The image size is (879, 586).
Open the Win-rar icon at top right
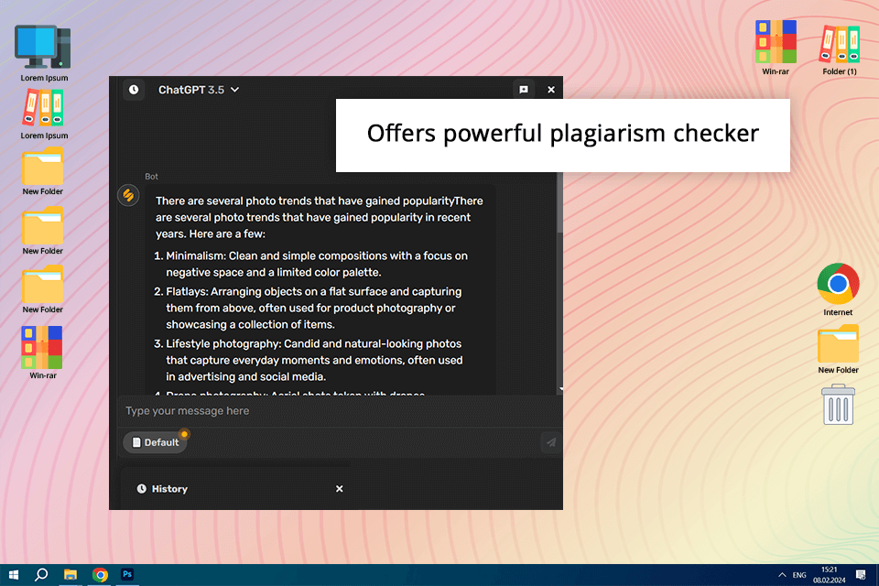[x=776, y=47]
